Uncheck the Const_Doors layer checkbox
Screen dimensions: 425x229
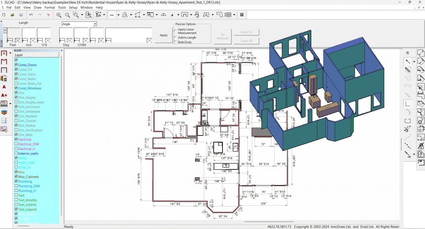pos(16,64)
